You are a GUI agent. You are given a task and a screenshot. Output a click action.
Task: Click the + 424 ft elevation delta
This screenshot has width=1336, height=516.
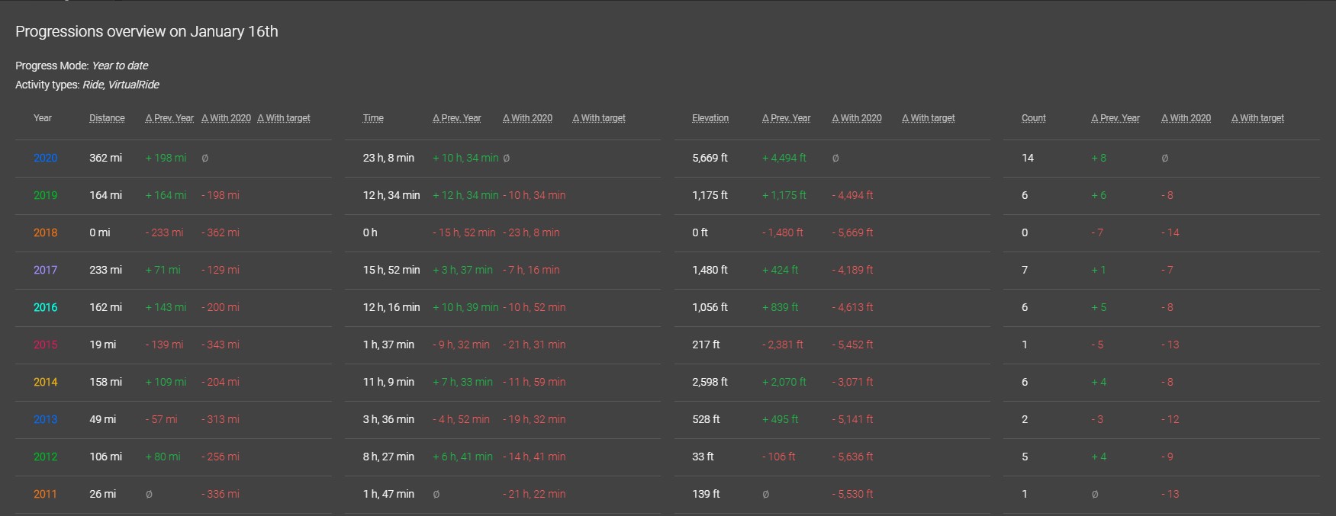point(781,270)
